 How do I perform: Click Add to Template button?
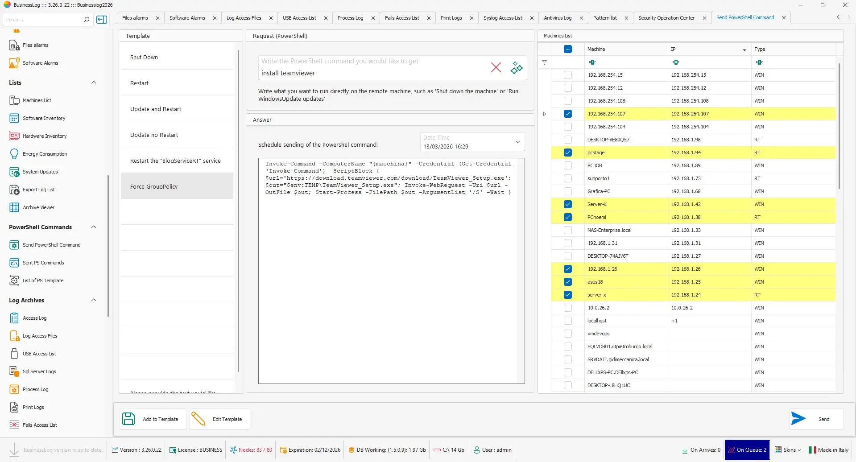click(153, 419)
